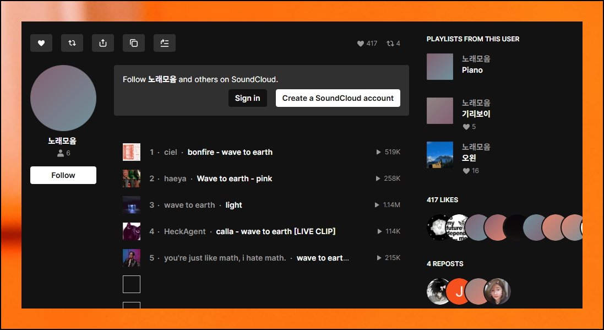Image resolution: width=604 pixels, height=330 pixels.
Task: Play calla - wave to earth [LIVE CLIP]
Action: coord(276,232)
